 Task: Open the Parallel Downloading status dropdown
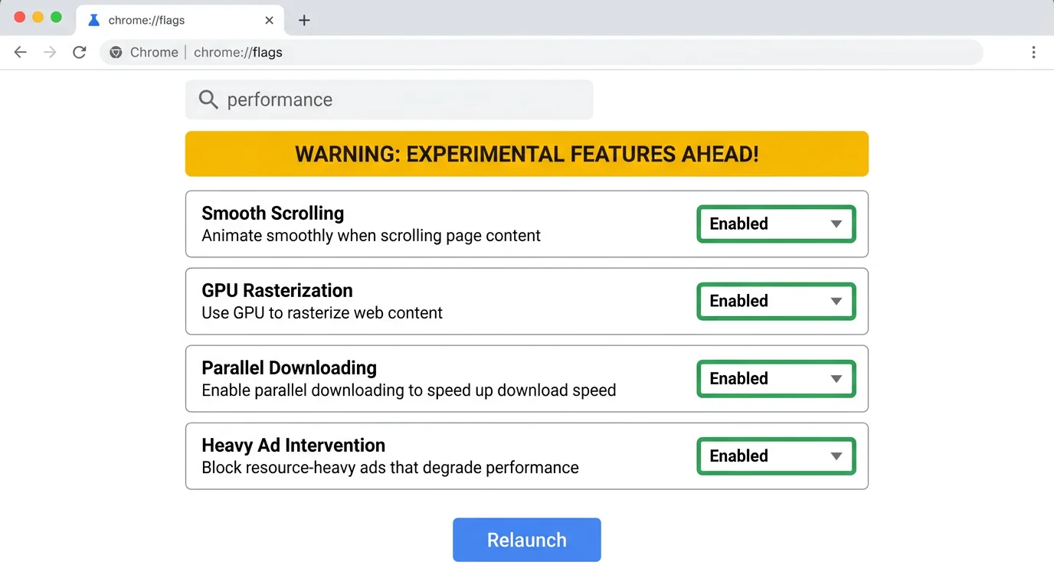[x=775, y=378]
